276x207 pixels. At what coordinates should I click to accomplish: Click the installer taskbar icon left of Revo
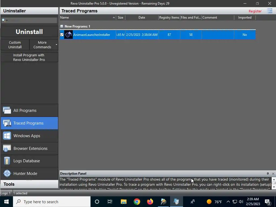pos(163,202)
